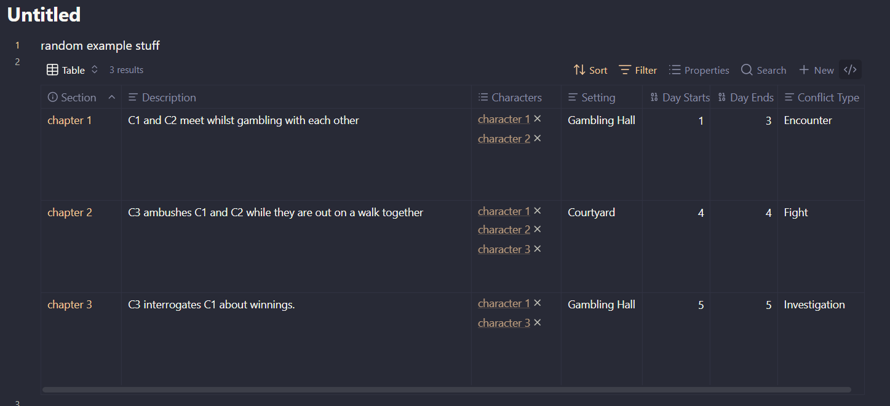Click the Search magnifier icon
Image resolution: width=890 pixels, height=406 pixels.
click(x=747, y=70)
